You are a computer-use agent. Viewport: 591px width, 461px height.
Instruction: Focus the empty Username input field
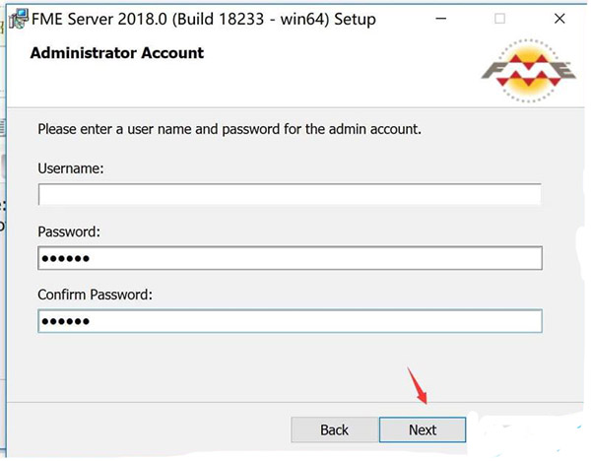click(x=290, y=194)
